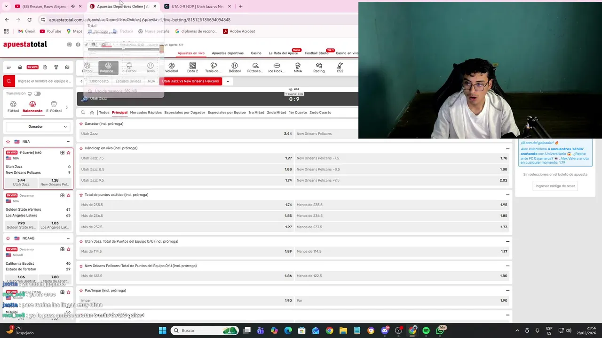Open the Instagram icon in site header
Viewport: 602px width, 338px height.
(70, 45)
